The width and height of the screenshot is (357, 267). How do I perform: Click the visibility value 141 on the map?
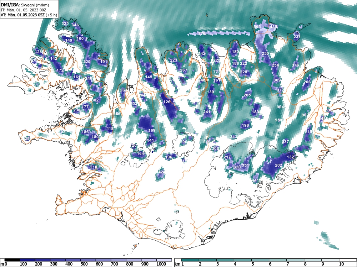(x=151, y=140)
